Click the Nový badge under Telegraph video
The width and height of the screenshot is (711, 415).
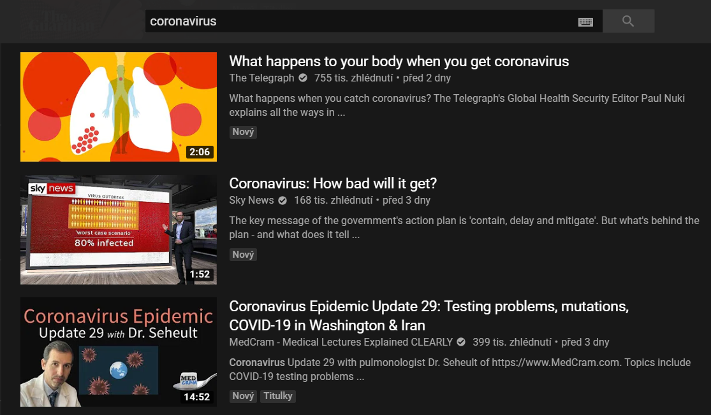[243, 132]
